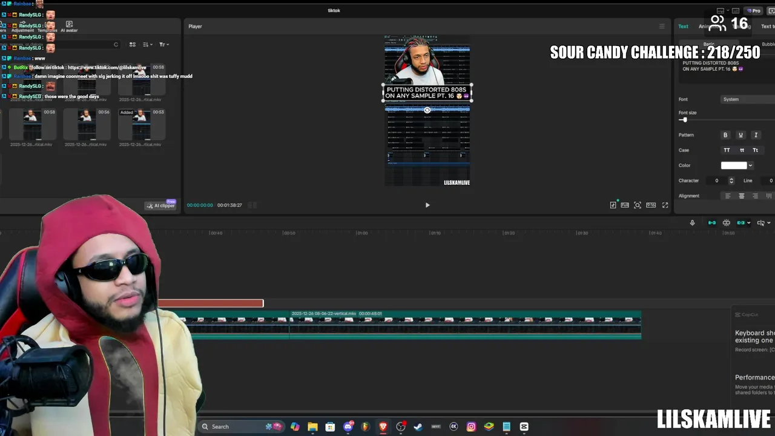Switch media view to grid icon
775x436 pixels.
(133, 45)
